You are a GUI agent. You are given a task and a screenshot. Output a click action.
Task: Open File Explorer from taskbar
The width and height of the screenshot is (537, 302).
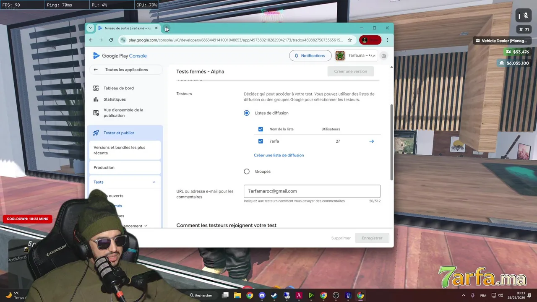237,295
